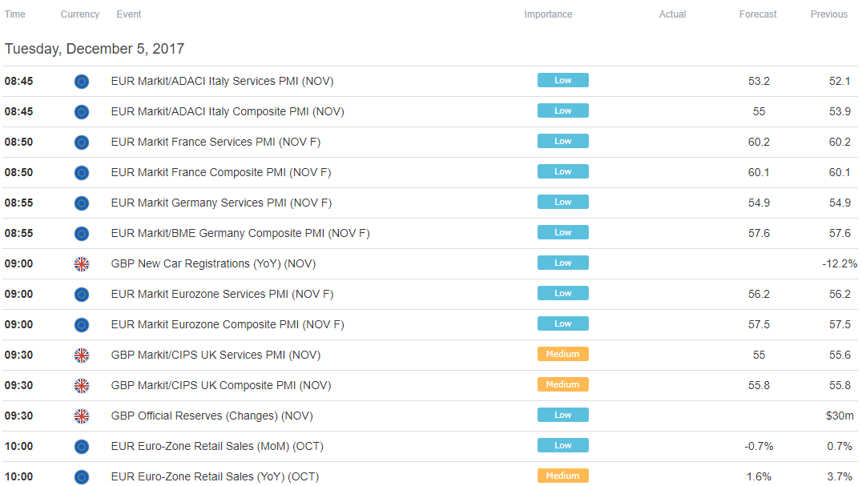Open EUR Markit Germany Services PMI event

pos(221,203)
